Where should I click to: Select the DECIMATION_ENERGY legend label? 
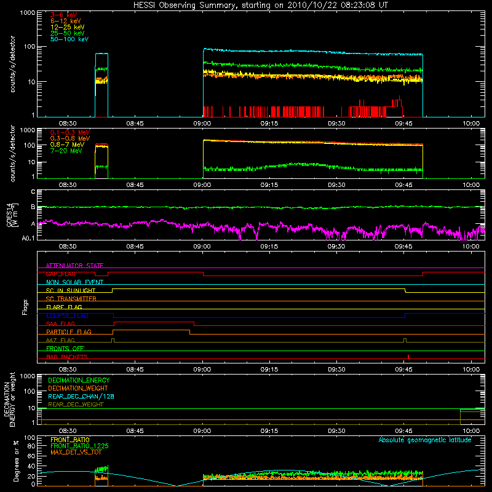point(79,380)
